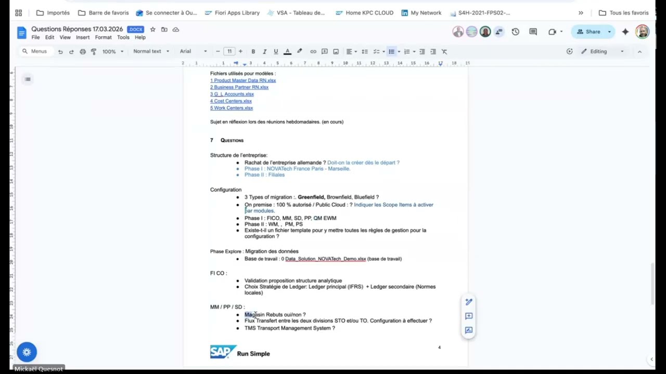This screenshot has height=374, width=666.
Task: Open the Tools menu
Action: click(123, 37)
